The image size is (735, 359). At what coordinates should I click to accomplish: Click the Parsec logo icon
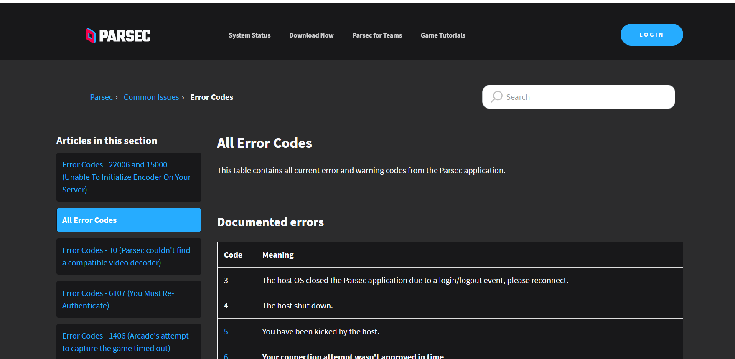[91, 35]
